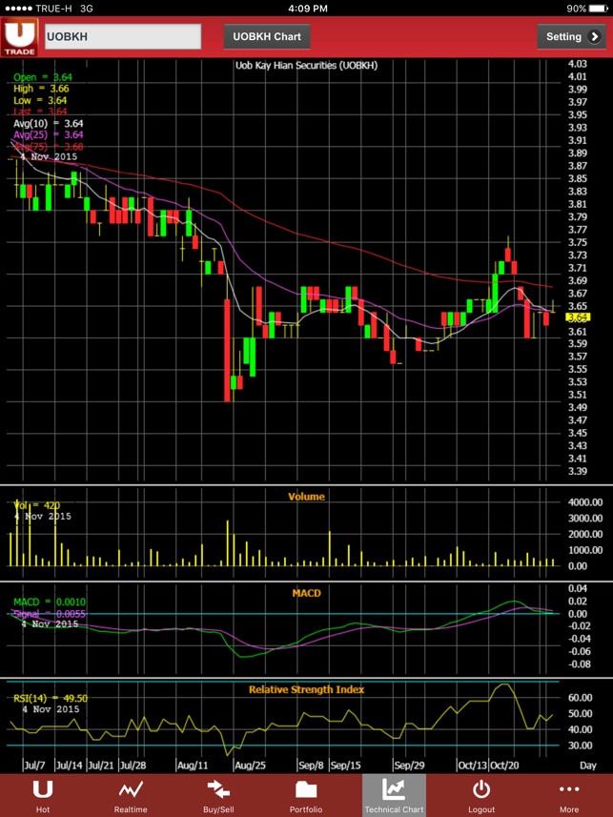This screenshot has width=613, height=817.
Task: Click the -0.08 MACD axis label
Action: coord(579,664)
